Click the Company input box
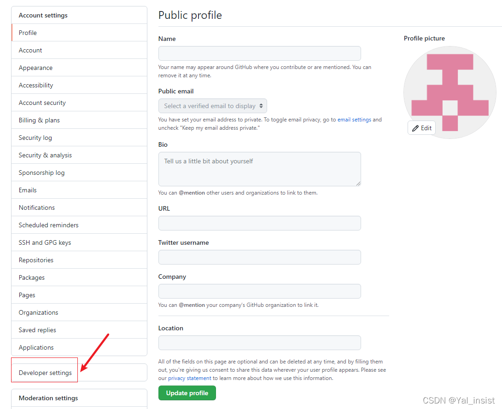The height and width of the screenshot is (409, 502). click(x=260, y=291)
